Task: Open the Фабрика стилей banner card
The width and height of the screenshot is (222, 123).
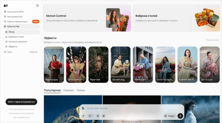Action: point(176,18)
